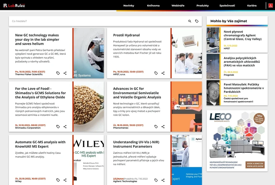275x185 pixels.
Task: Open the search magnifier icon
Action: point(189,21)
